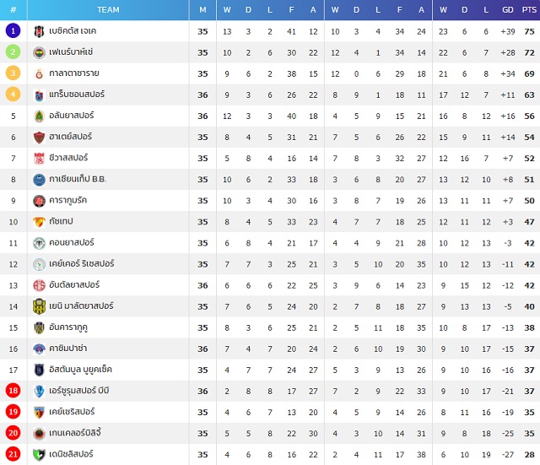Open team link อิสตันบูล บูยูคเซ็ค
The height and width of the screenshot is (465, 540).
[81, 370]
